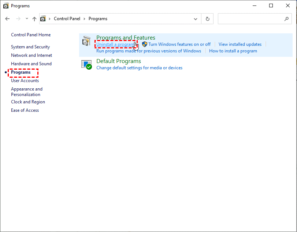Open address bar history dropdown
Screen dimensions: 297x232
pos(196,19)
